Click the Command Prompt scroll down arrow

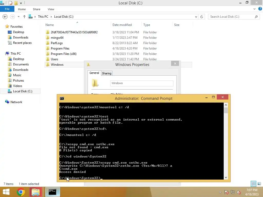[226, 178]
